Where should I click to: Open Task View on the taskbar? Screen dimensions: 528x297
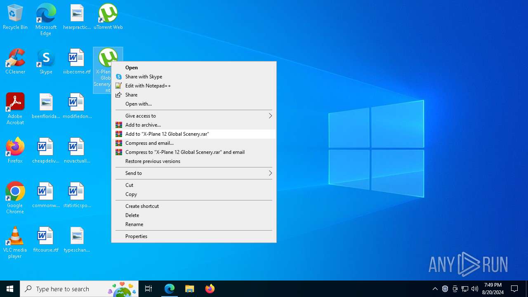pos(148,289)
